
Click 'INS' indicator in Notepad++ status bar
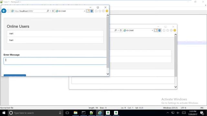(202, 108)
